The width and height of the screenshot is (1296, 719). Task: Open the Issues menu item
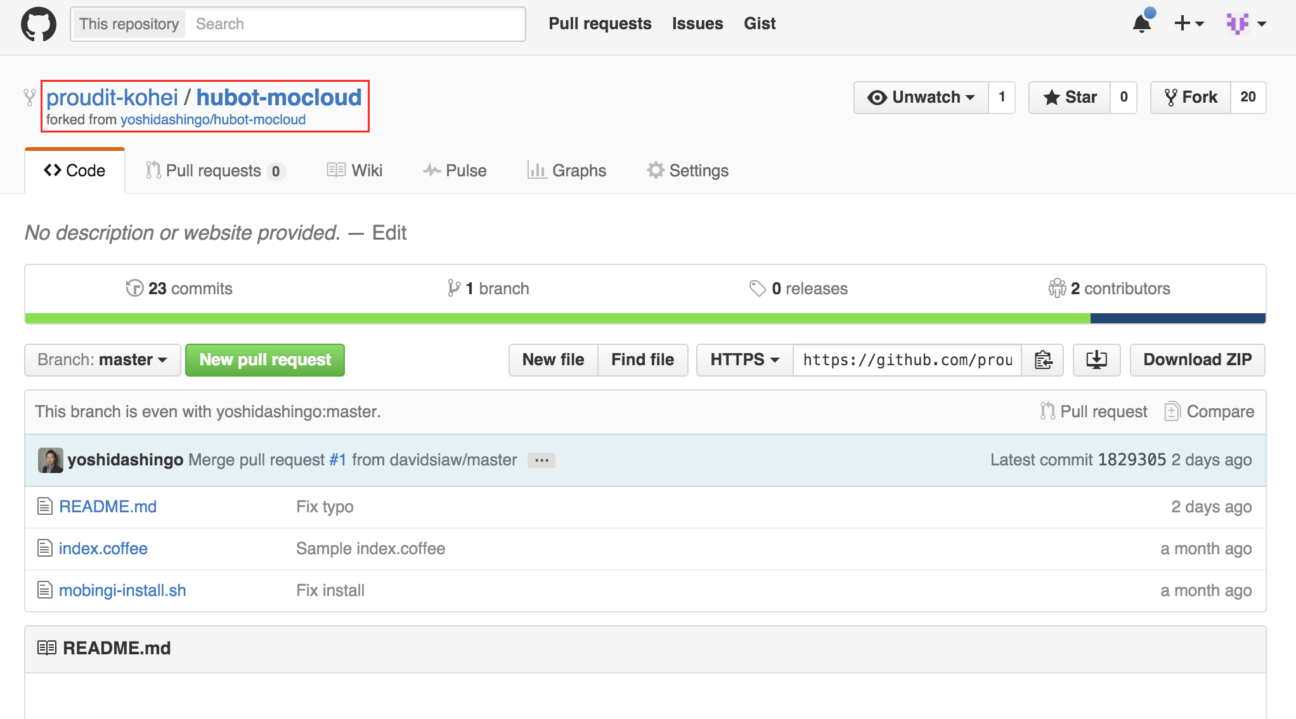tap(697, 23)
